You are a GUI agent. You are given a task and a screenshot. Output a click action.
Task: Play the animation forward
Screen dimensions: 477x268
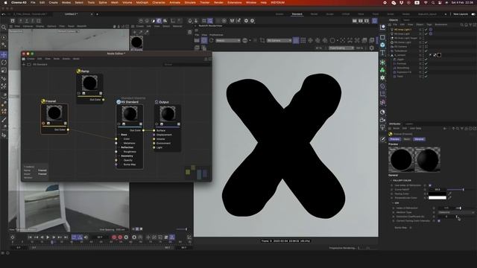point(48,237)
